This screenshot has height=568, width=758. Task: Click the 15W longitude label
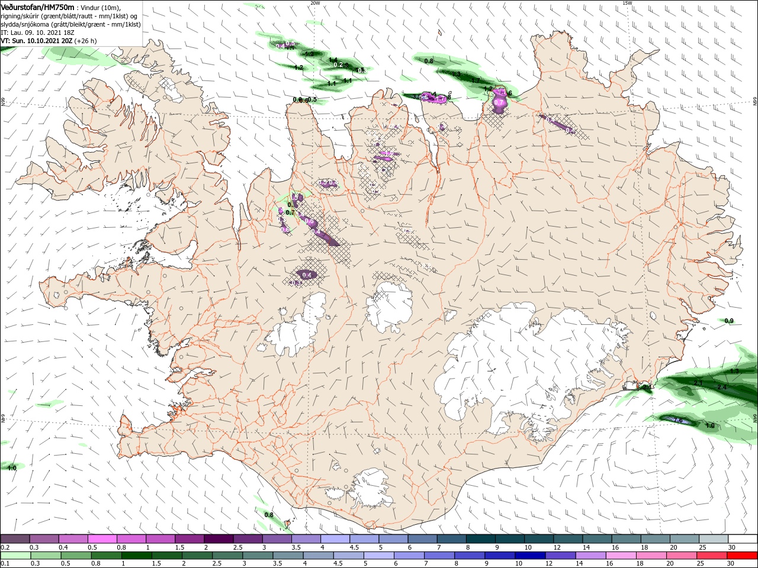point(627,3)
